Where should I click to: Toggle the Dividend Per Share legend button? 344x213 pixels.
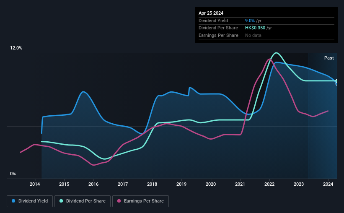(83, 201)
